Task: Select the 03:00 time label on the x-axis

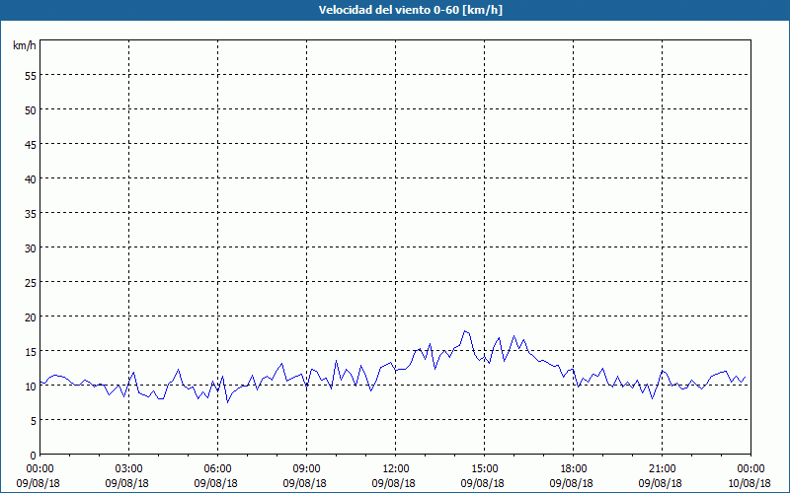Action: click(128, 468)
